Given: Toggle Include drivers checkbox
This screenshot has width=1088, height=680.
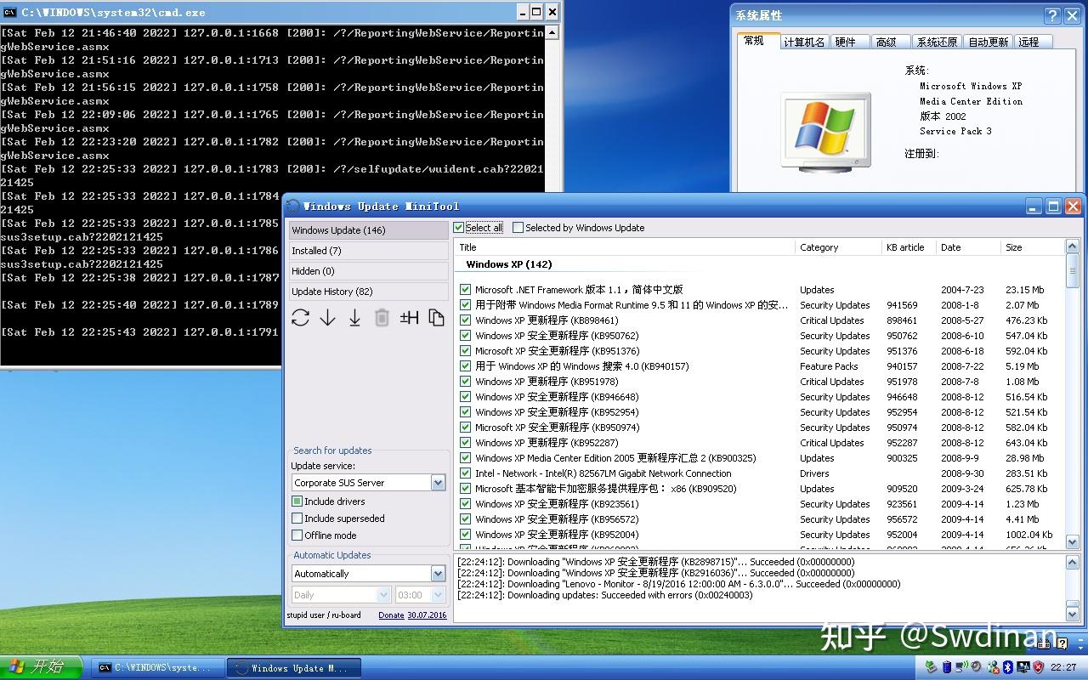Looking at the screenshot, I should tap(297, 501).
